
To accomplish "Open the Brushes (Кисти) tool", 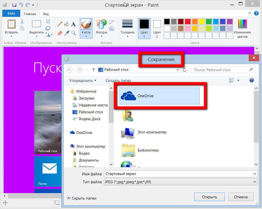I will pos(86,28).
